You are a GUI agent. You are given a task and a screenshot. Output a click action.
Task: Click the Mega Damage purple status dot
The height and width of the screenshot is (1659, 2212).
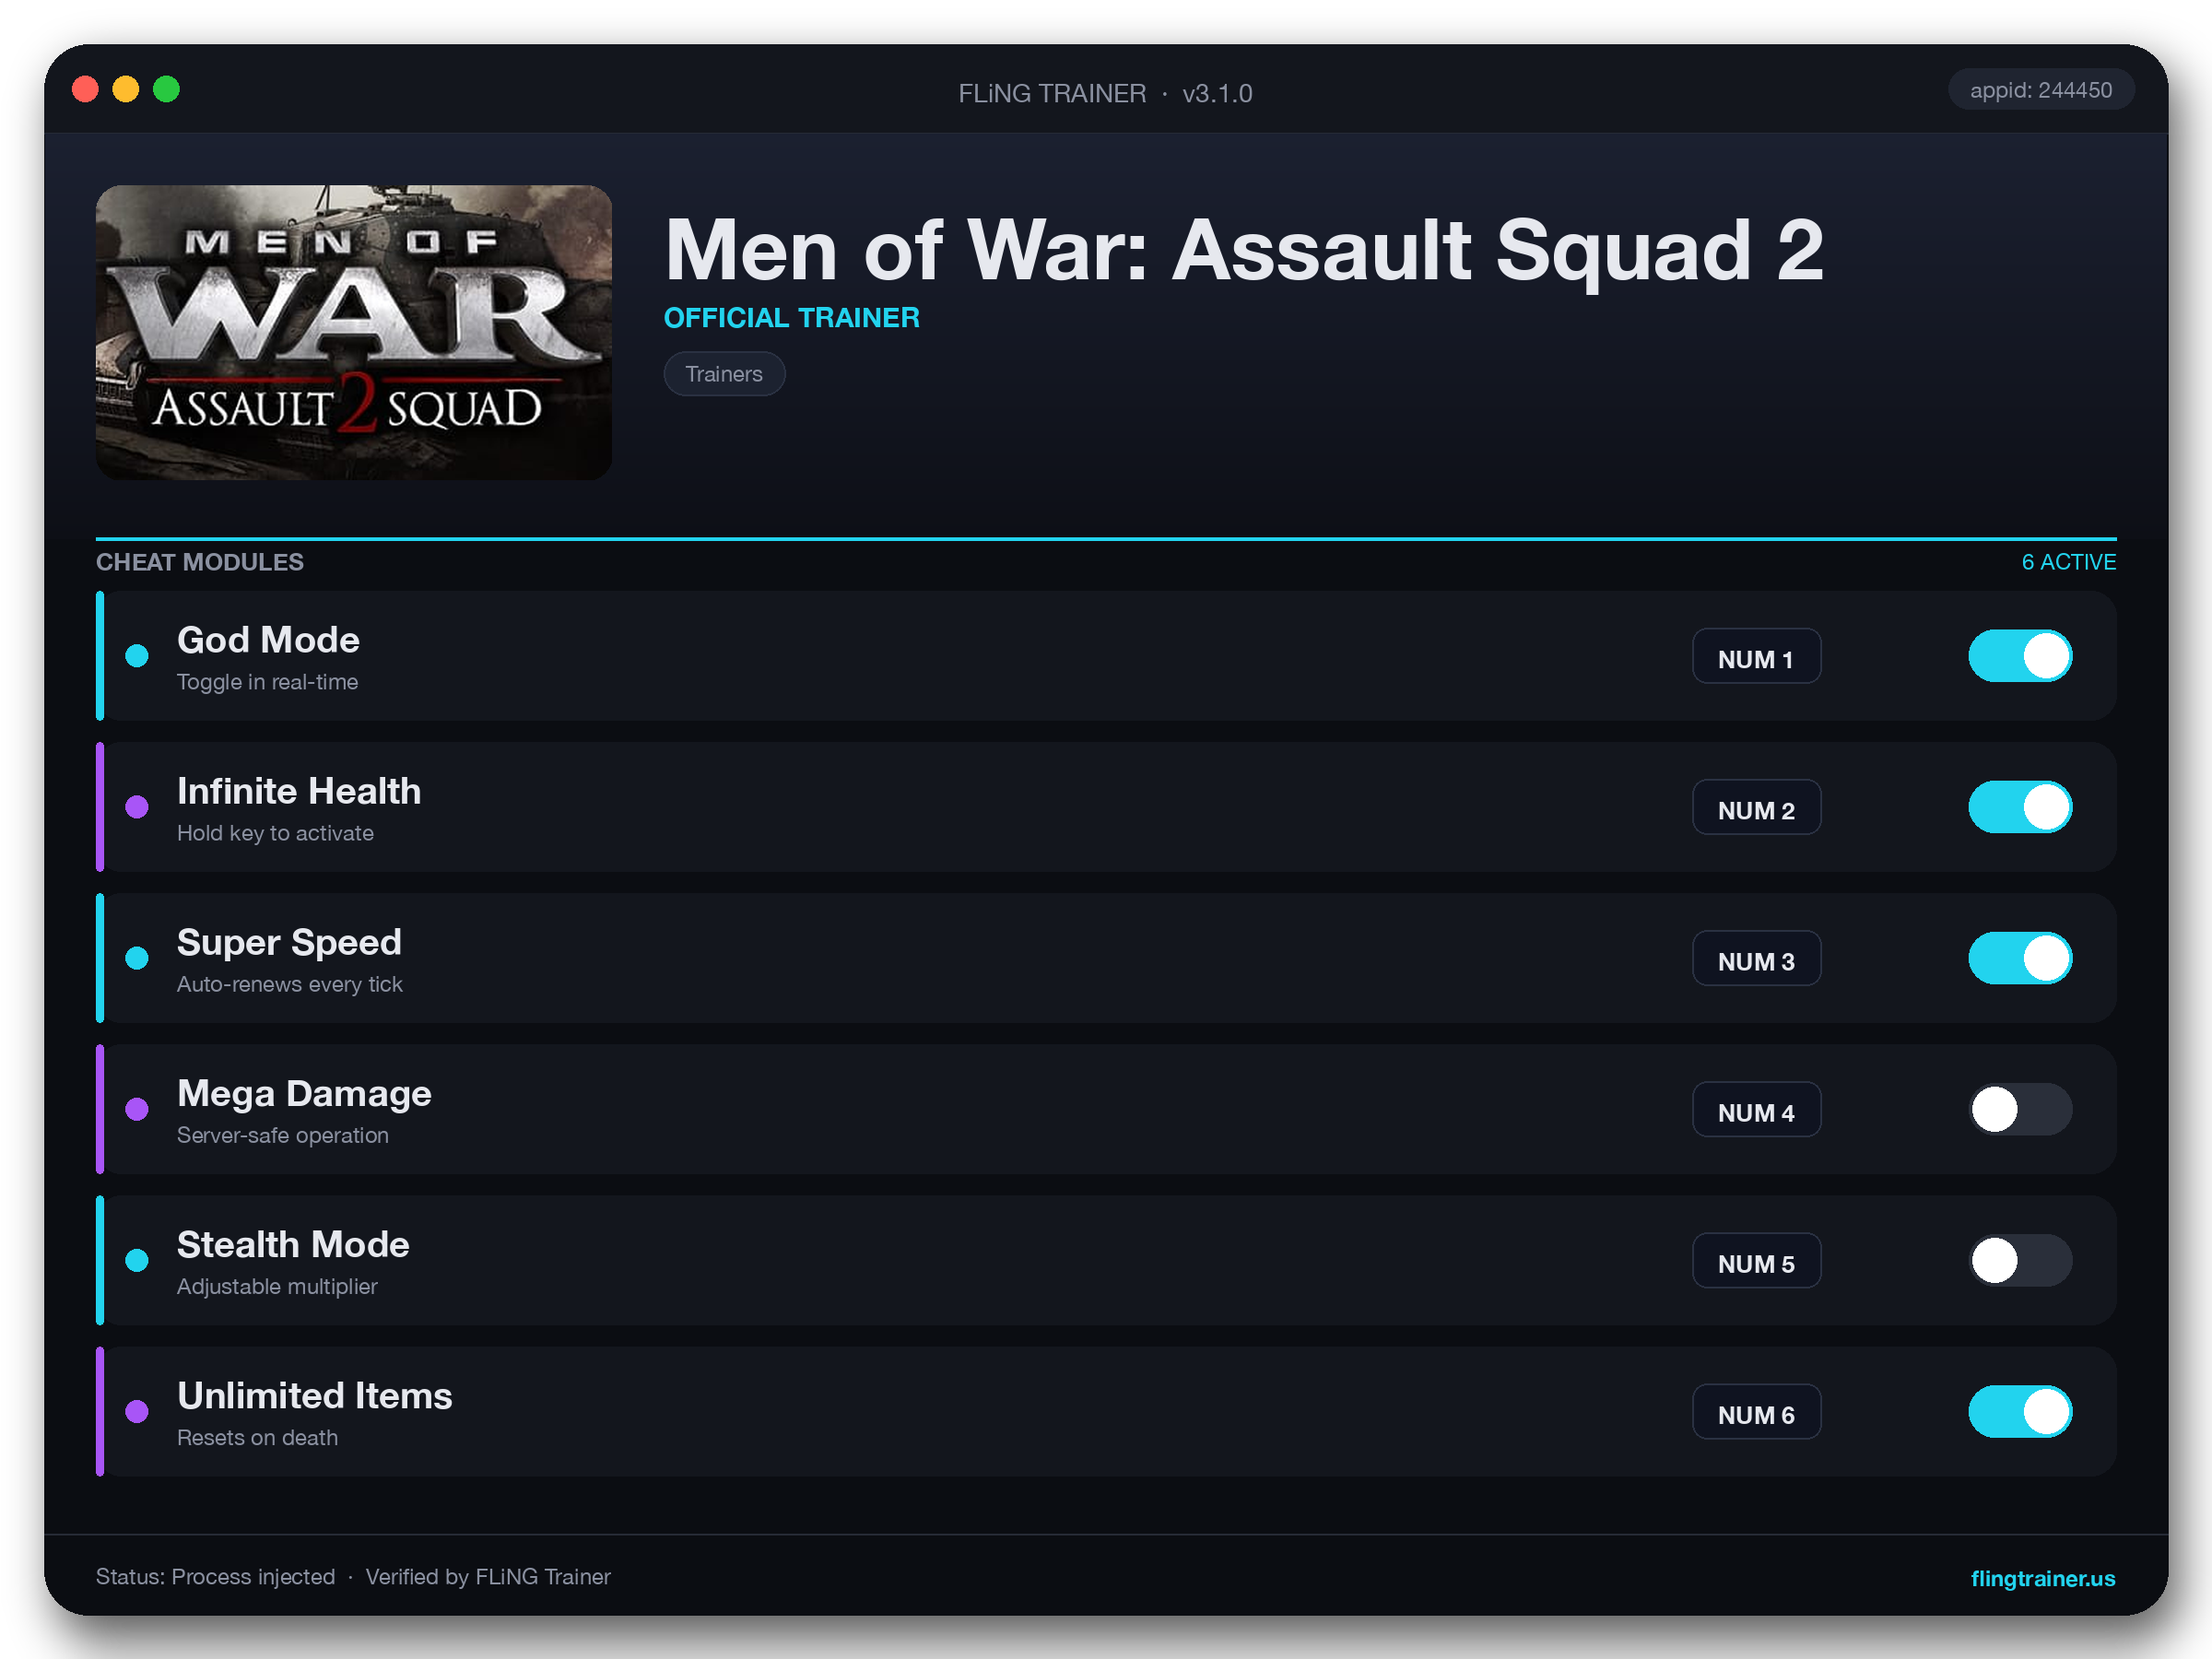click(137, 1109)
